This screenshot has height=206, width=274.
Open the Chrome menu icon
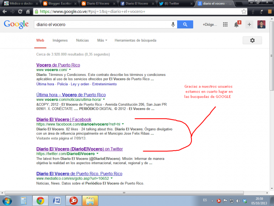[x=270, y=12]
